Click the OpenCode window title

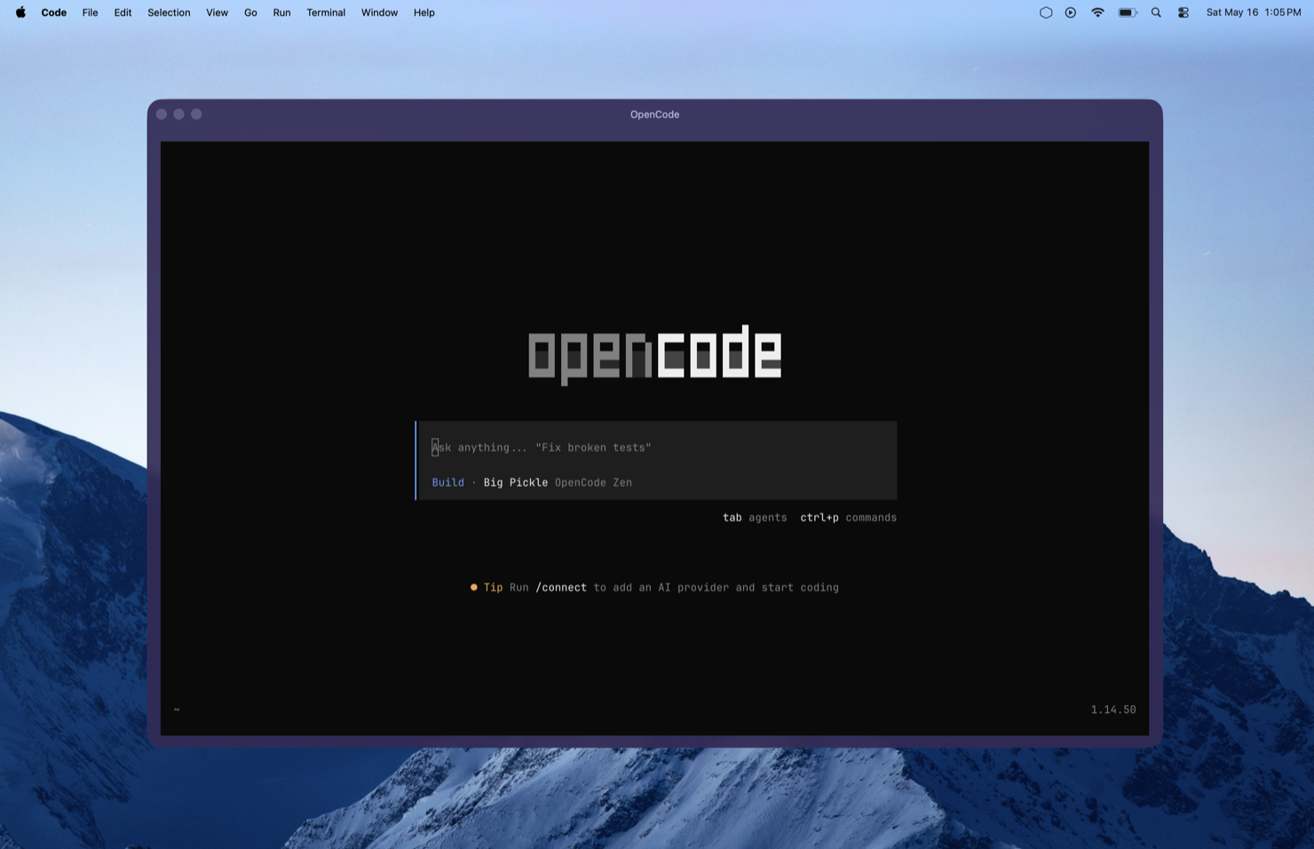click(654, 115)
